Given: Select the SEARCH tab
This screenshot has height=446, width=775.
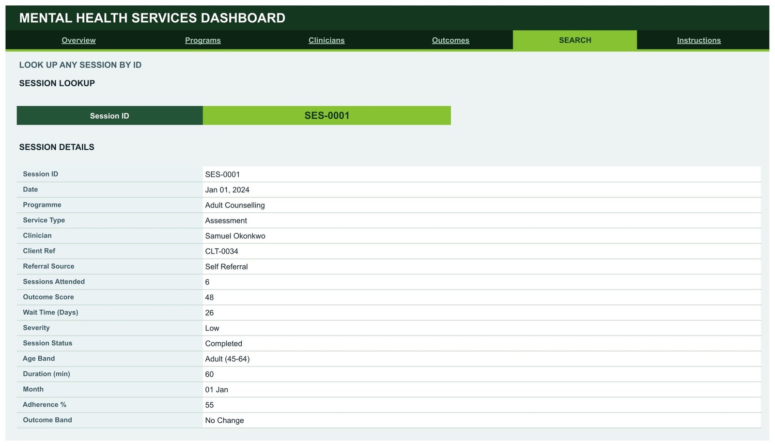Looking at the screenshot, I should point(575,40).
